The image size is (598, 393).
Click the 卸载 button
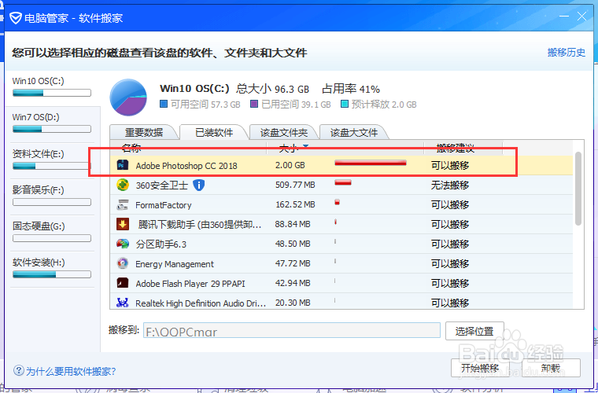click(x=551, y=368)
